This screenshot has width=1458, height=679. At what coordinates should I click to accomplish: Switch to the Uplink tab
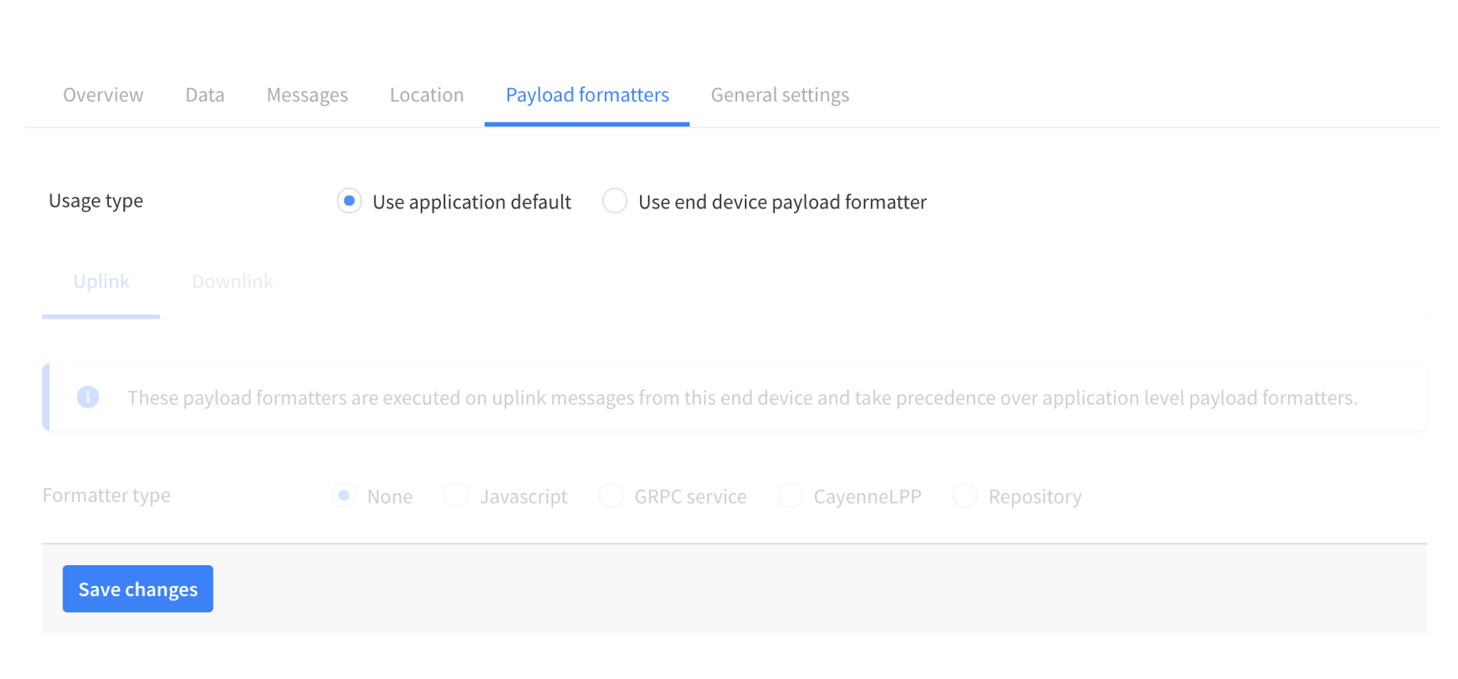click(100, 281)
